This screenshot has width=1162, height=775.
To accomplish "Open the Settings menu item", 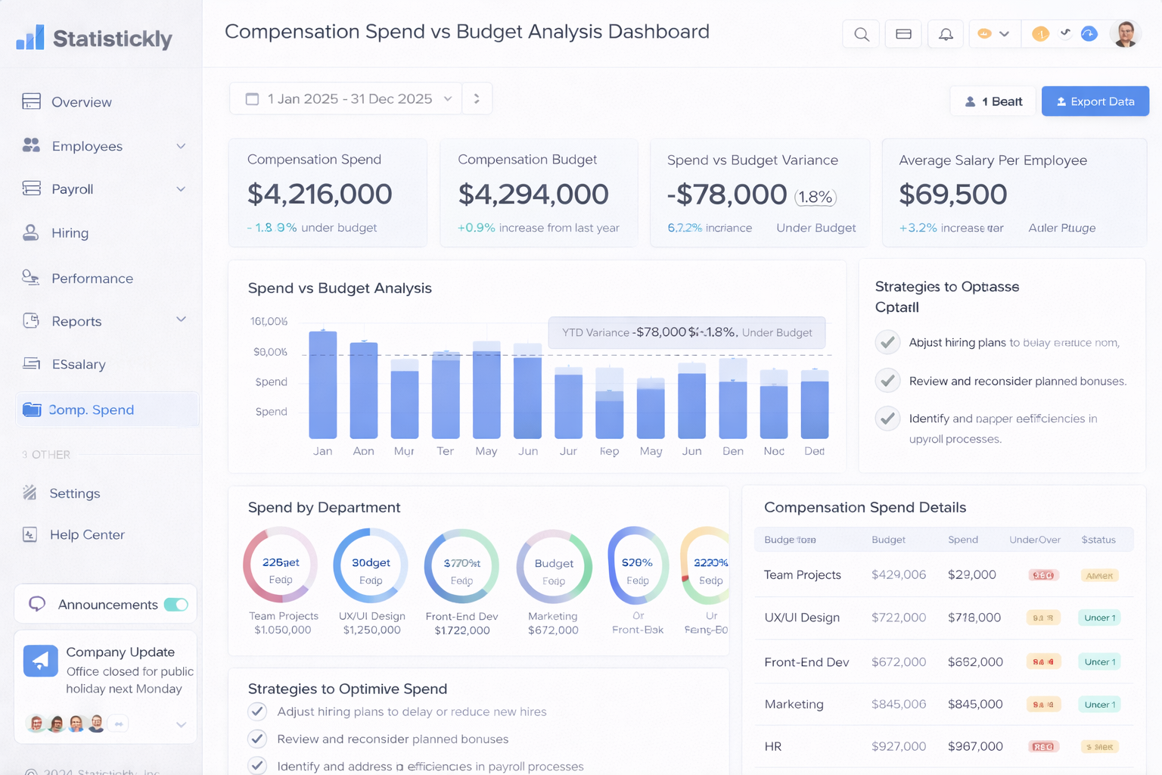I will (x=74, y=493).
